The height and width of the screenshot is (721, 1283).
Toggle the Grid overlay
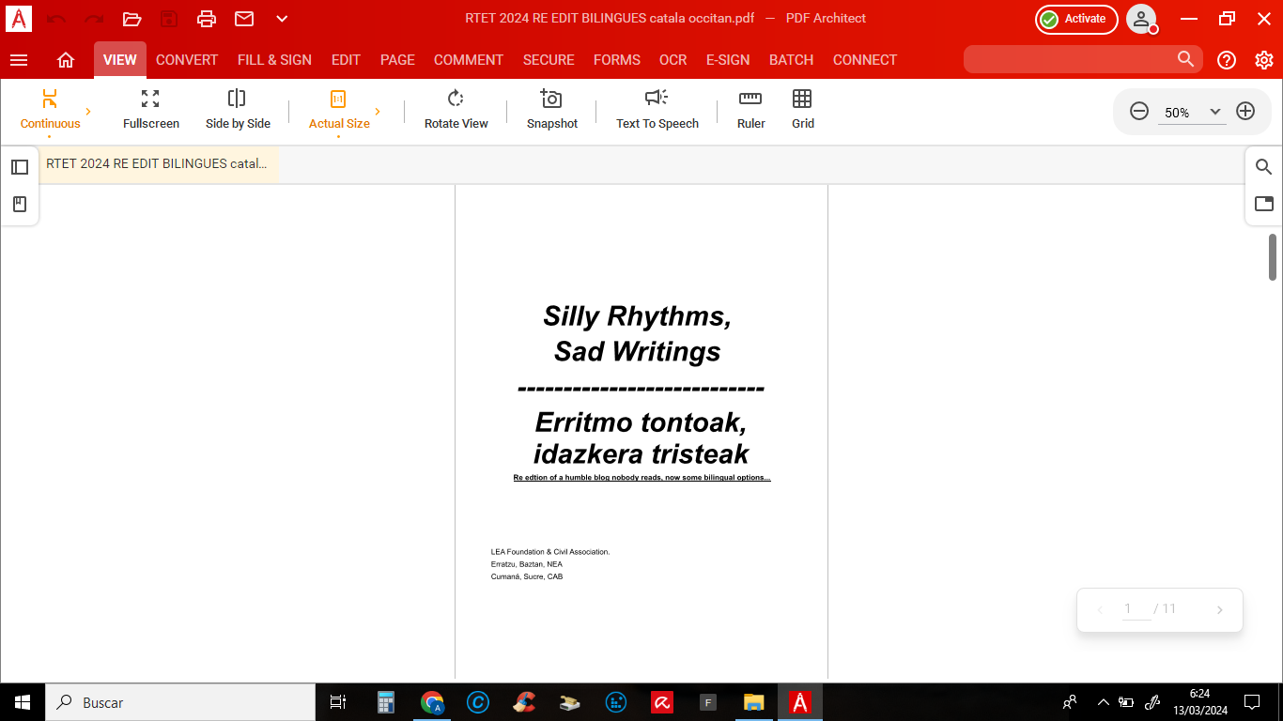[x=802, y=111]
